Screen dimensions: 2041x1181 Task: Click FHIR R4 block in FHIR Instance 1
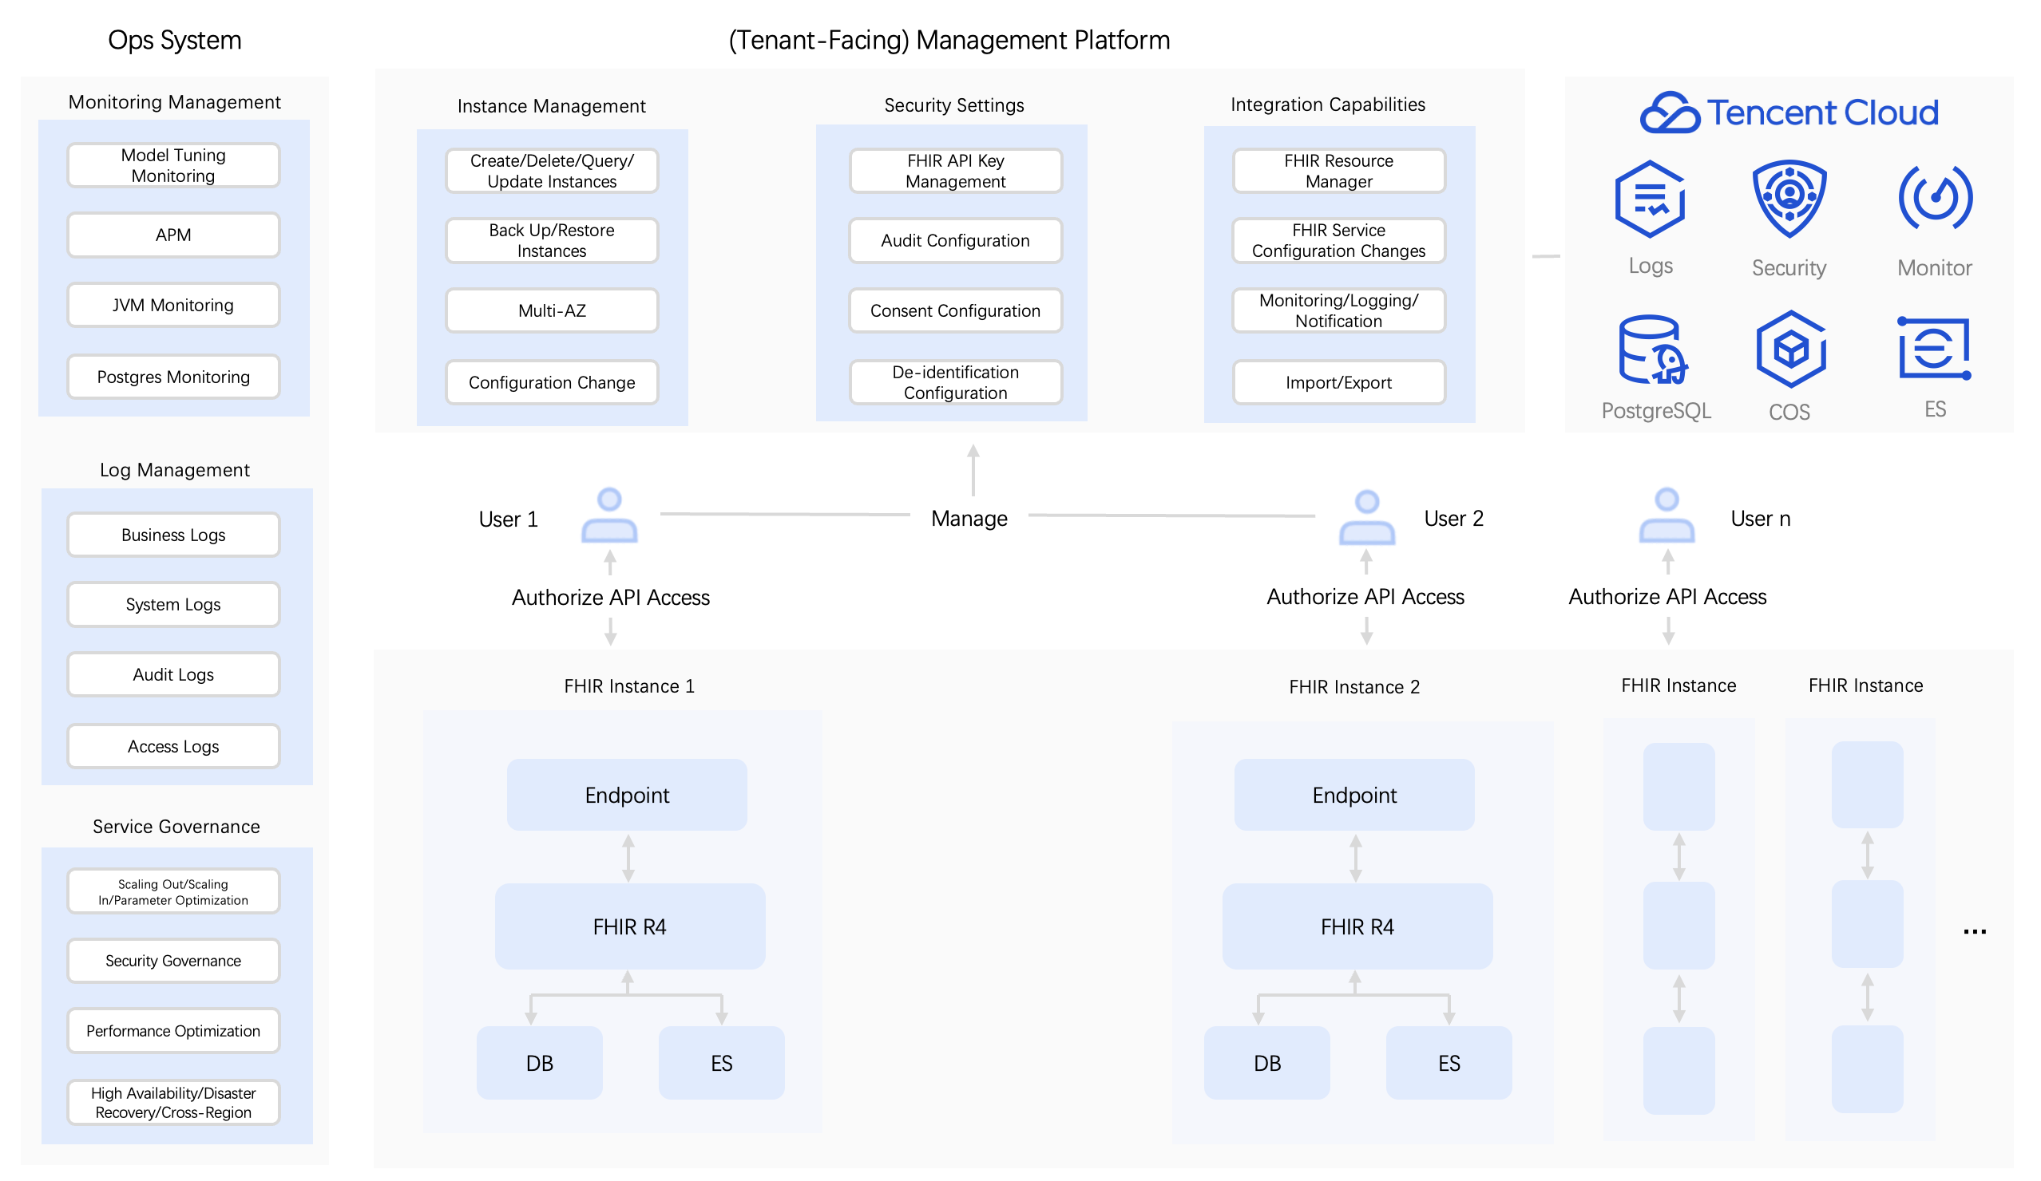(x=629, y=926)
